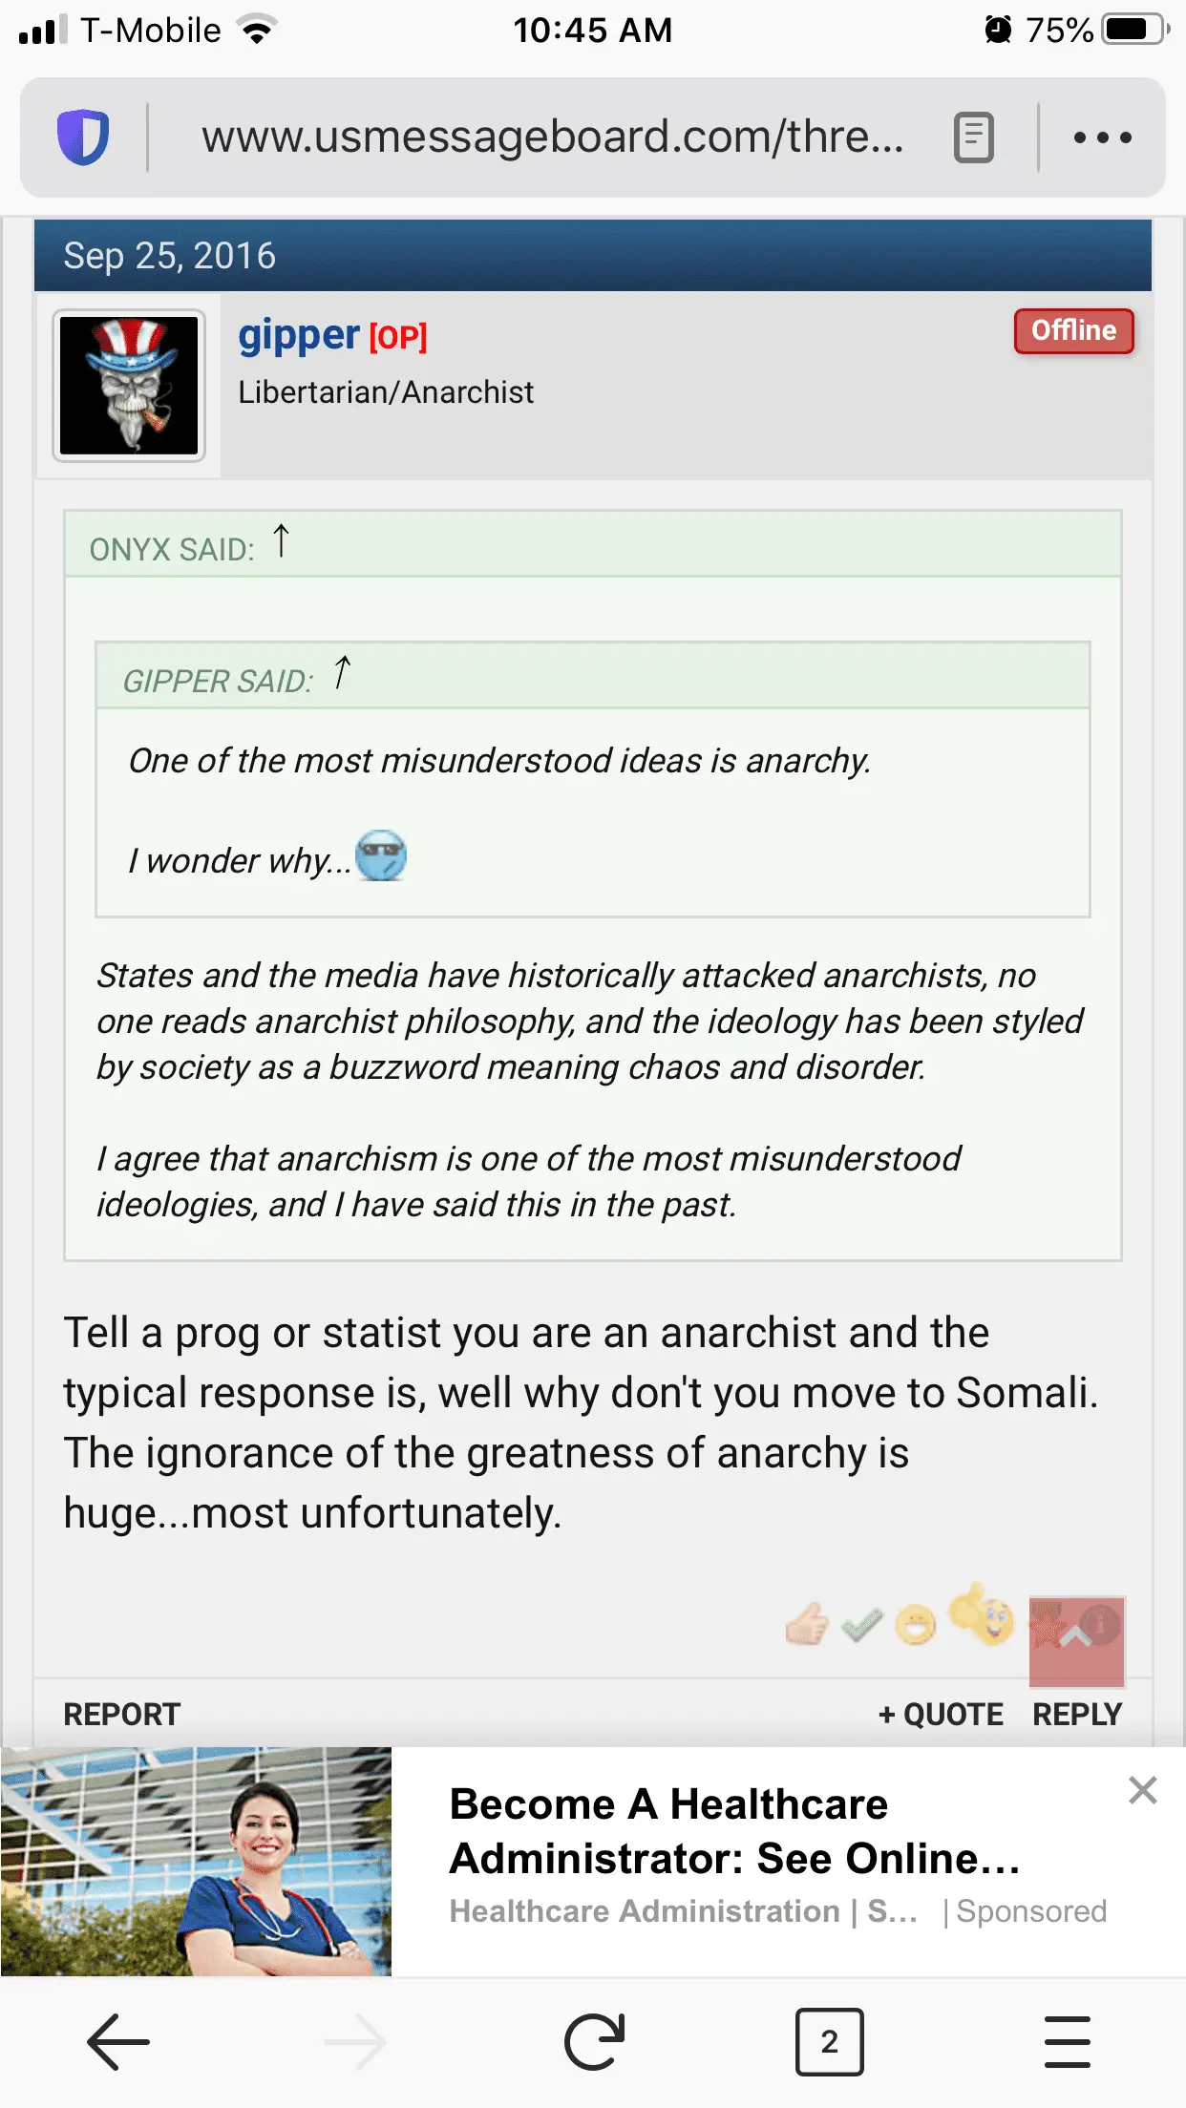Tap the thumbs-up Like reaction icon
This screenshot has height=2108, width=1186.
[807, 1623]
